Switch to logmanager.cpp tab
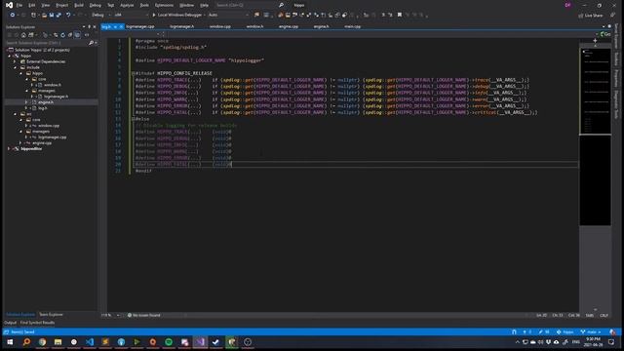The width and height of the screenshot is (624, 351). [x=140, y=26]
